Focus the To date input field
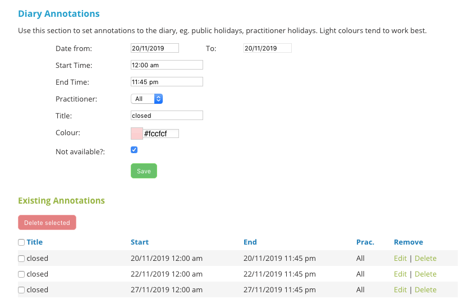The width and height of the screenshot is (473, 299). coord(268,48)
